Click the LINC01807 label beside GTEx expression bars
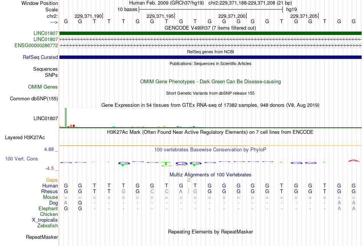 [46, 118]
